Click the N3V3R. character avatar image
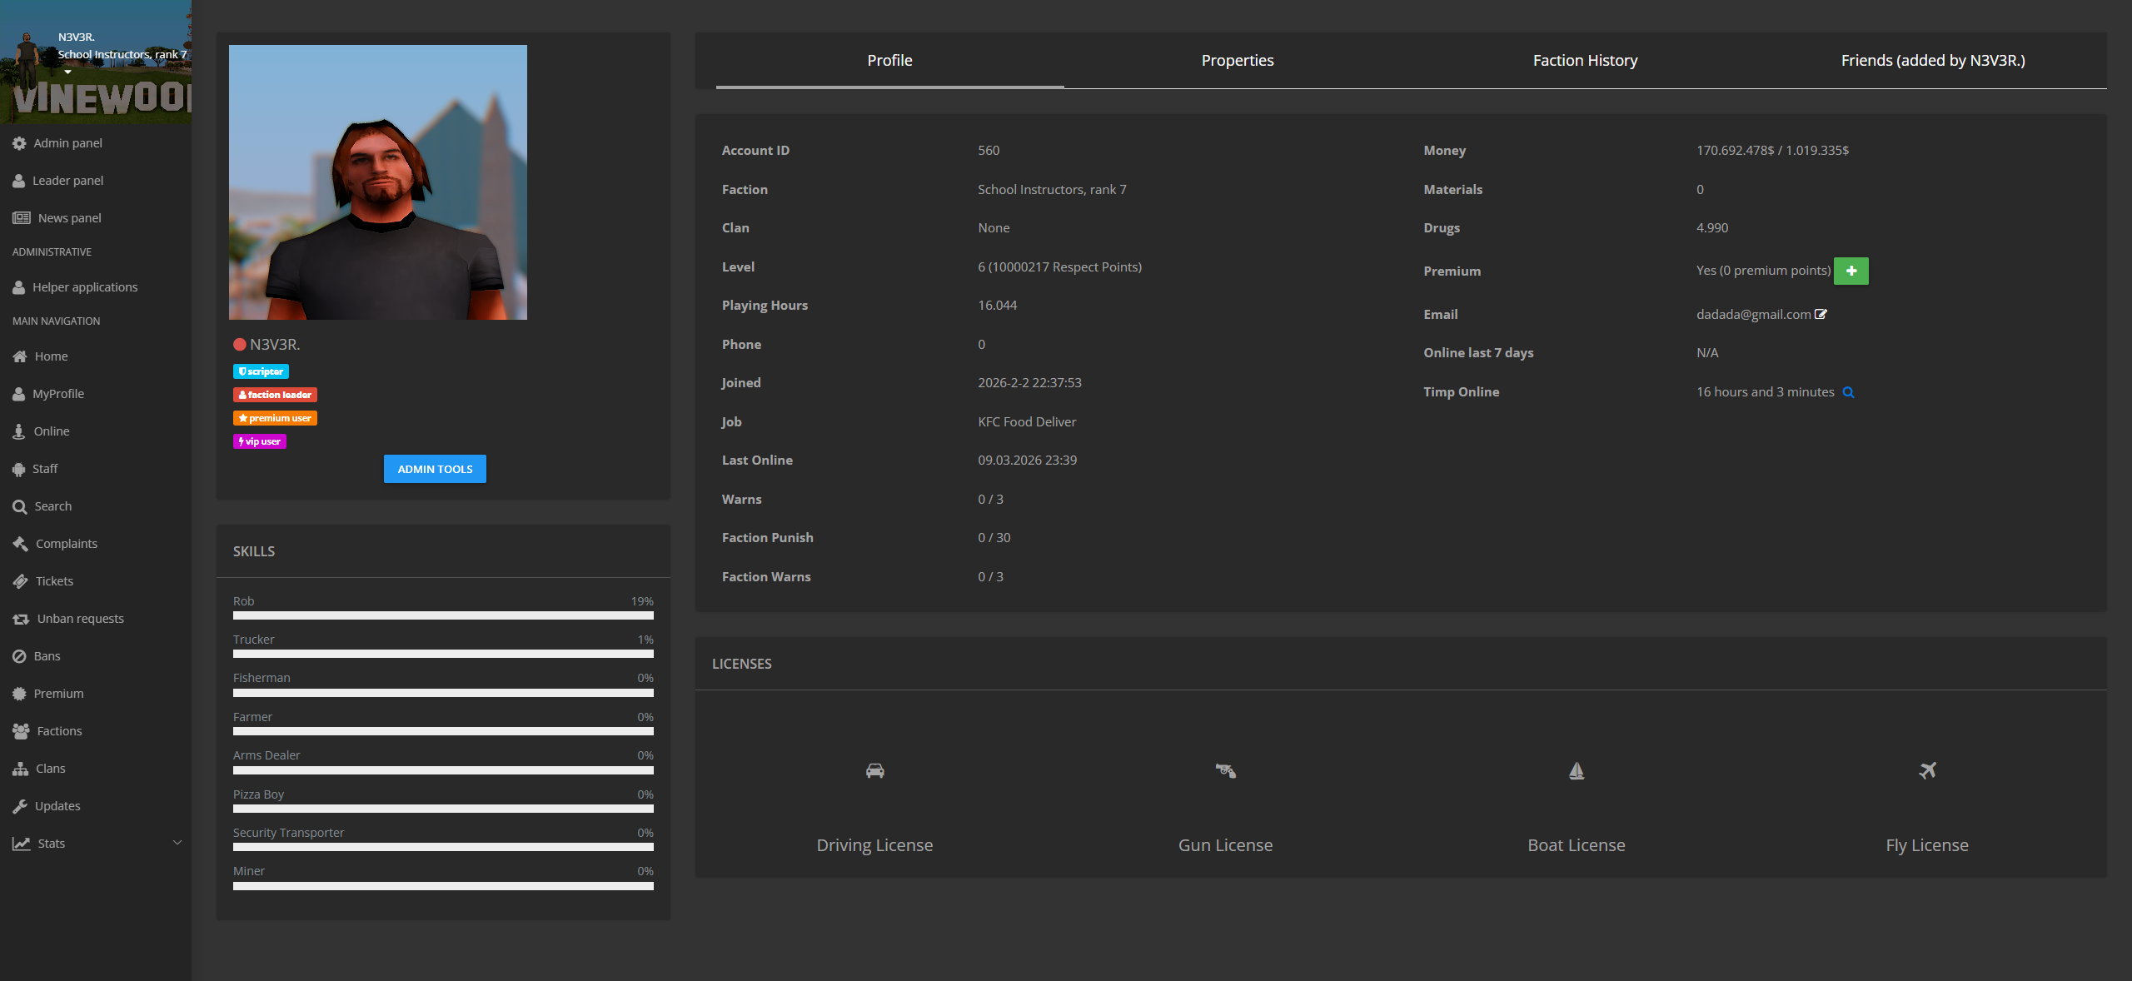The width and height of the screenshot is (2132, 981). pyautogui.click(x=378, y=182)
